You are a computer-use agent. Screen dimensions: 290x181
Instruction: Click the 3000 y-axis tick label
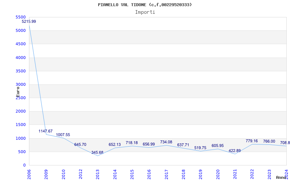[x=21, y=85]
